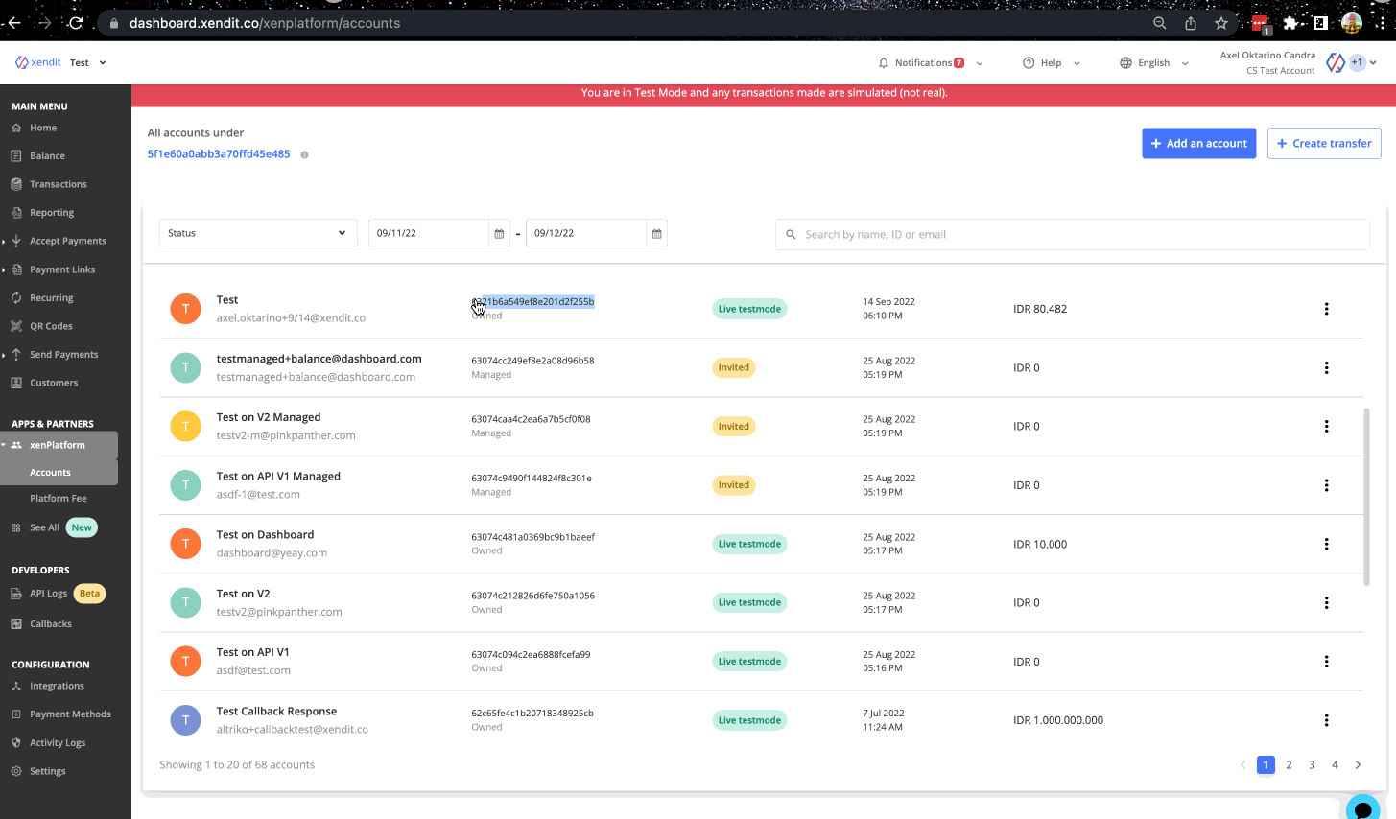Open end date calendar picker icon
1396x819 pixels.
pos(656,233)
